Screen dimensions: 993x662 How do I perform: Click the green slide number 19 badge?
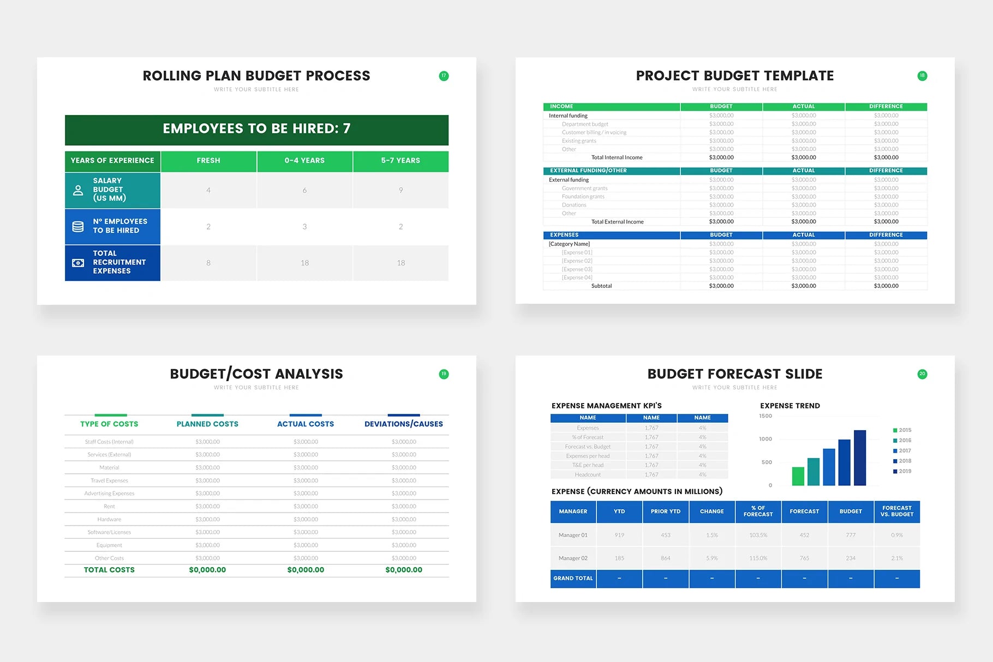pos(444,374)
